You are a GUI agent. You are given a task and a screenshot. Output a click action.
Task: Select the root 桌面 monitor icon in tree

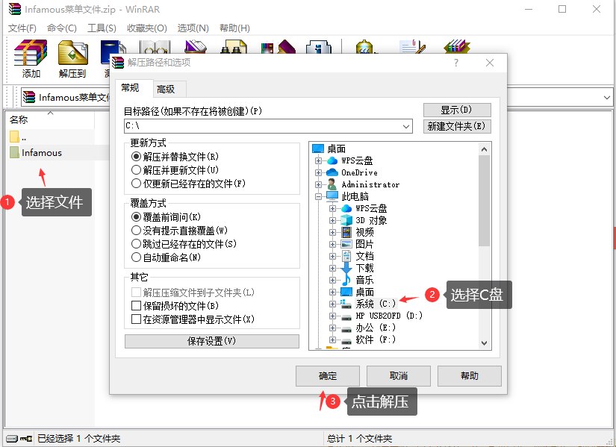pyautogui.click(x=318, y=149)
